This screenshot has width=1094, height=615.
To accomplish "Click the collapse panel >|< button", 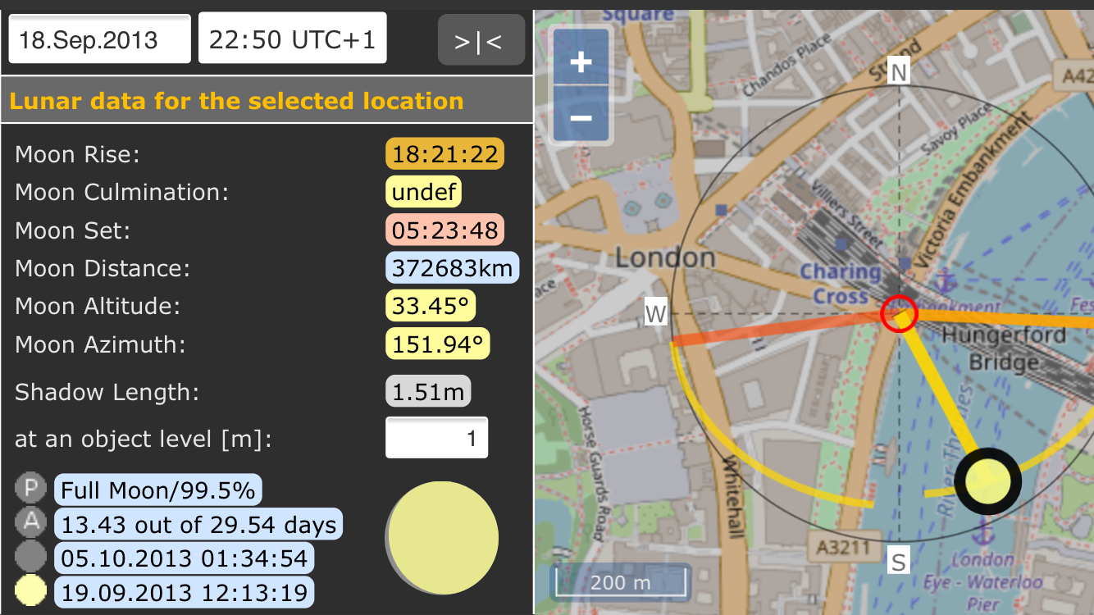I will (481, 39).
